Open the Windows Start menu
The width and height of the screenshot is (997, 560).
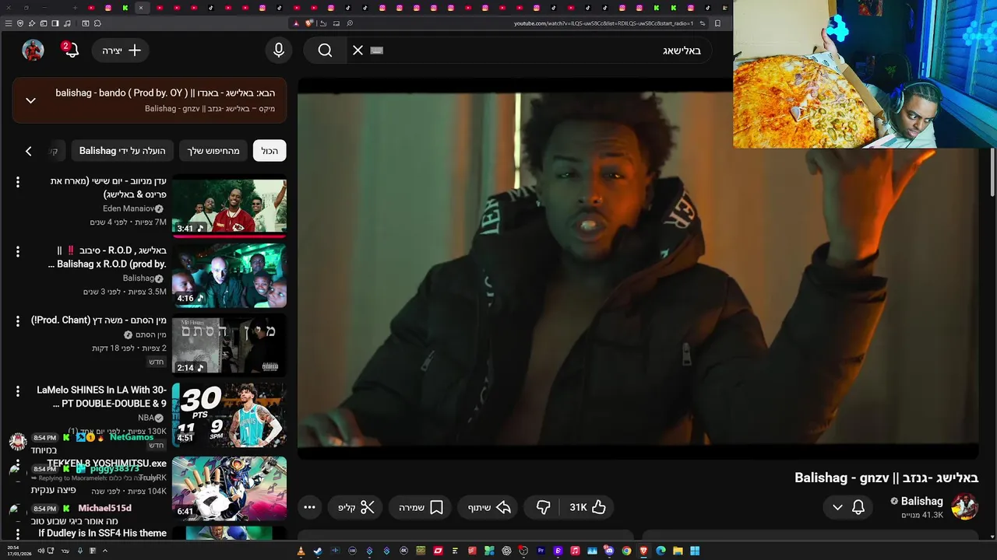(x=695, y=551)
